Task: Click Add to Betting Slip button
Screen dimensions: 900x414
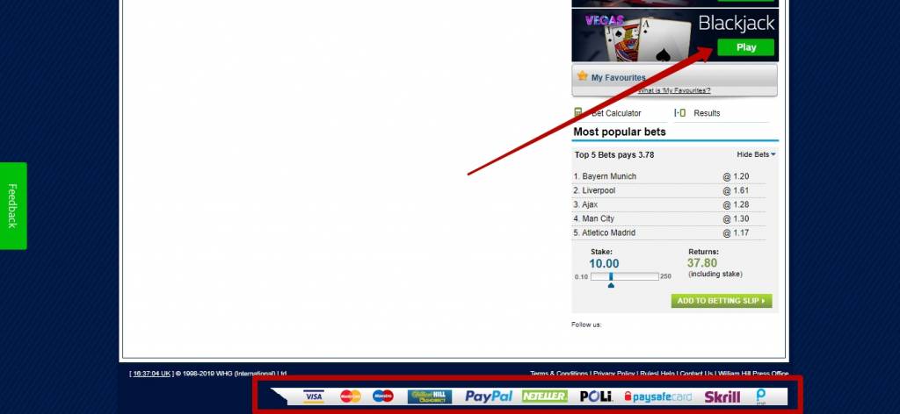Action: click(722, 301)
